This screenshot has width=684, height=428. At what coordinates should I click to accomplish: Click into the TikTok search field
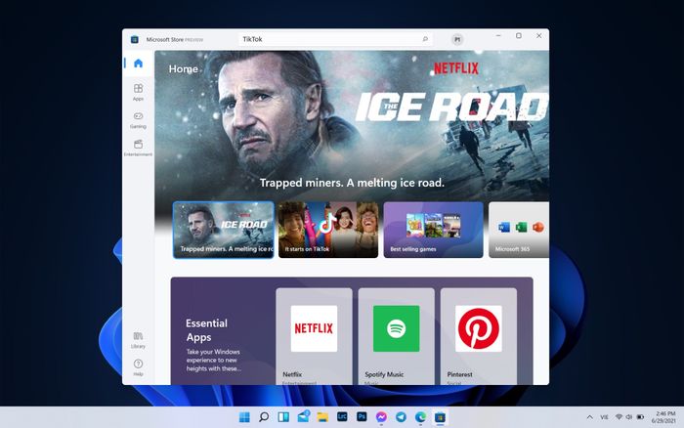click(335, 39)
